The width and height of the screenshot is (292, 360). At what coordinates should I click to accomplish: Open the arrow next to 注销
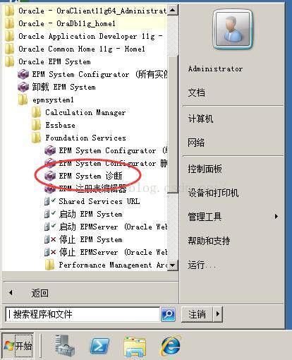[218, 314]
